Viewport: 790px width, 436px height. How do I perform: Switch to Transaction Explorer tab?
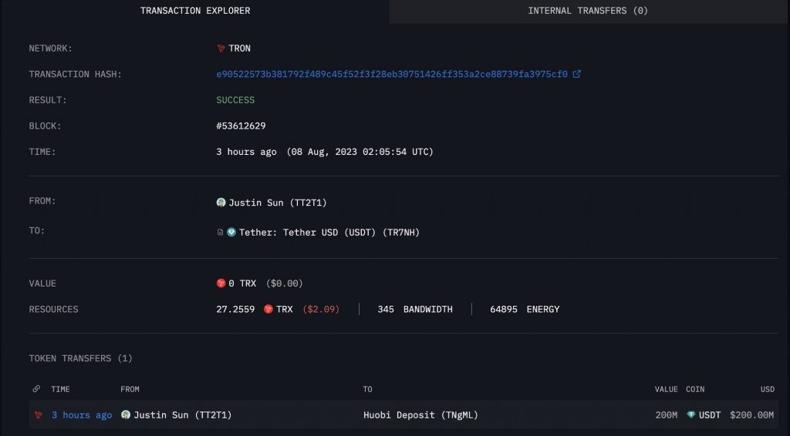195,11
